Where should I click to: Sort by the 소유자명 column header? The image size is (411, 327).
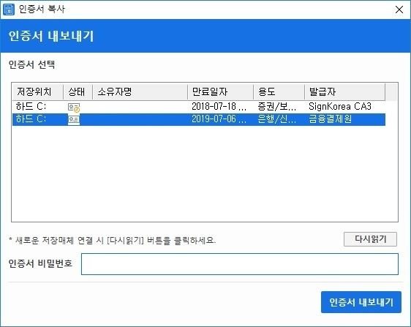140,91
